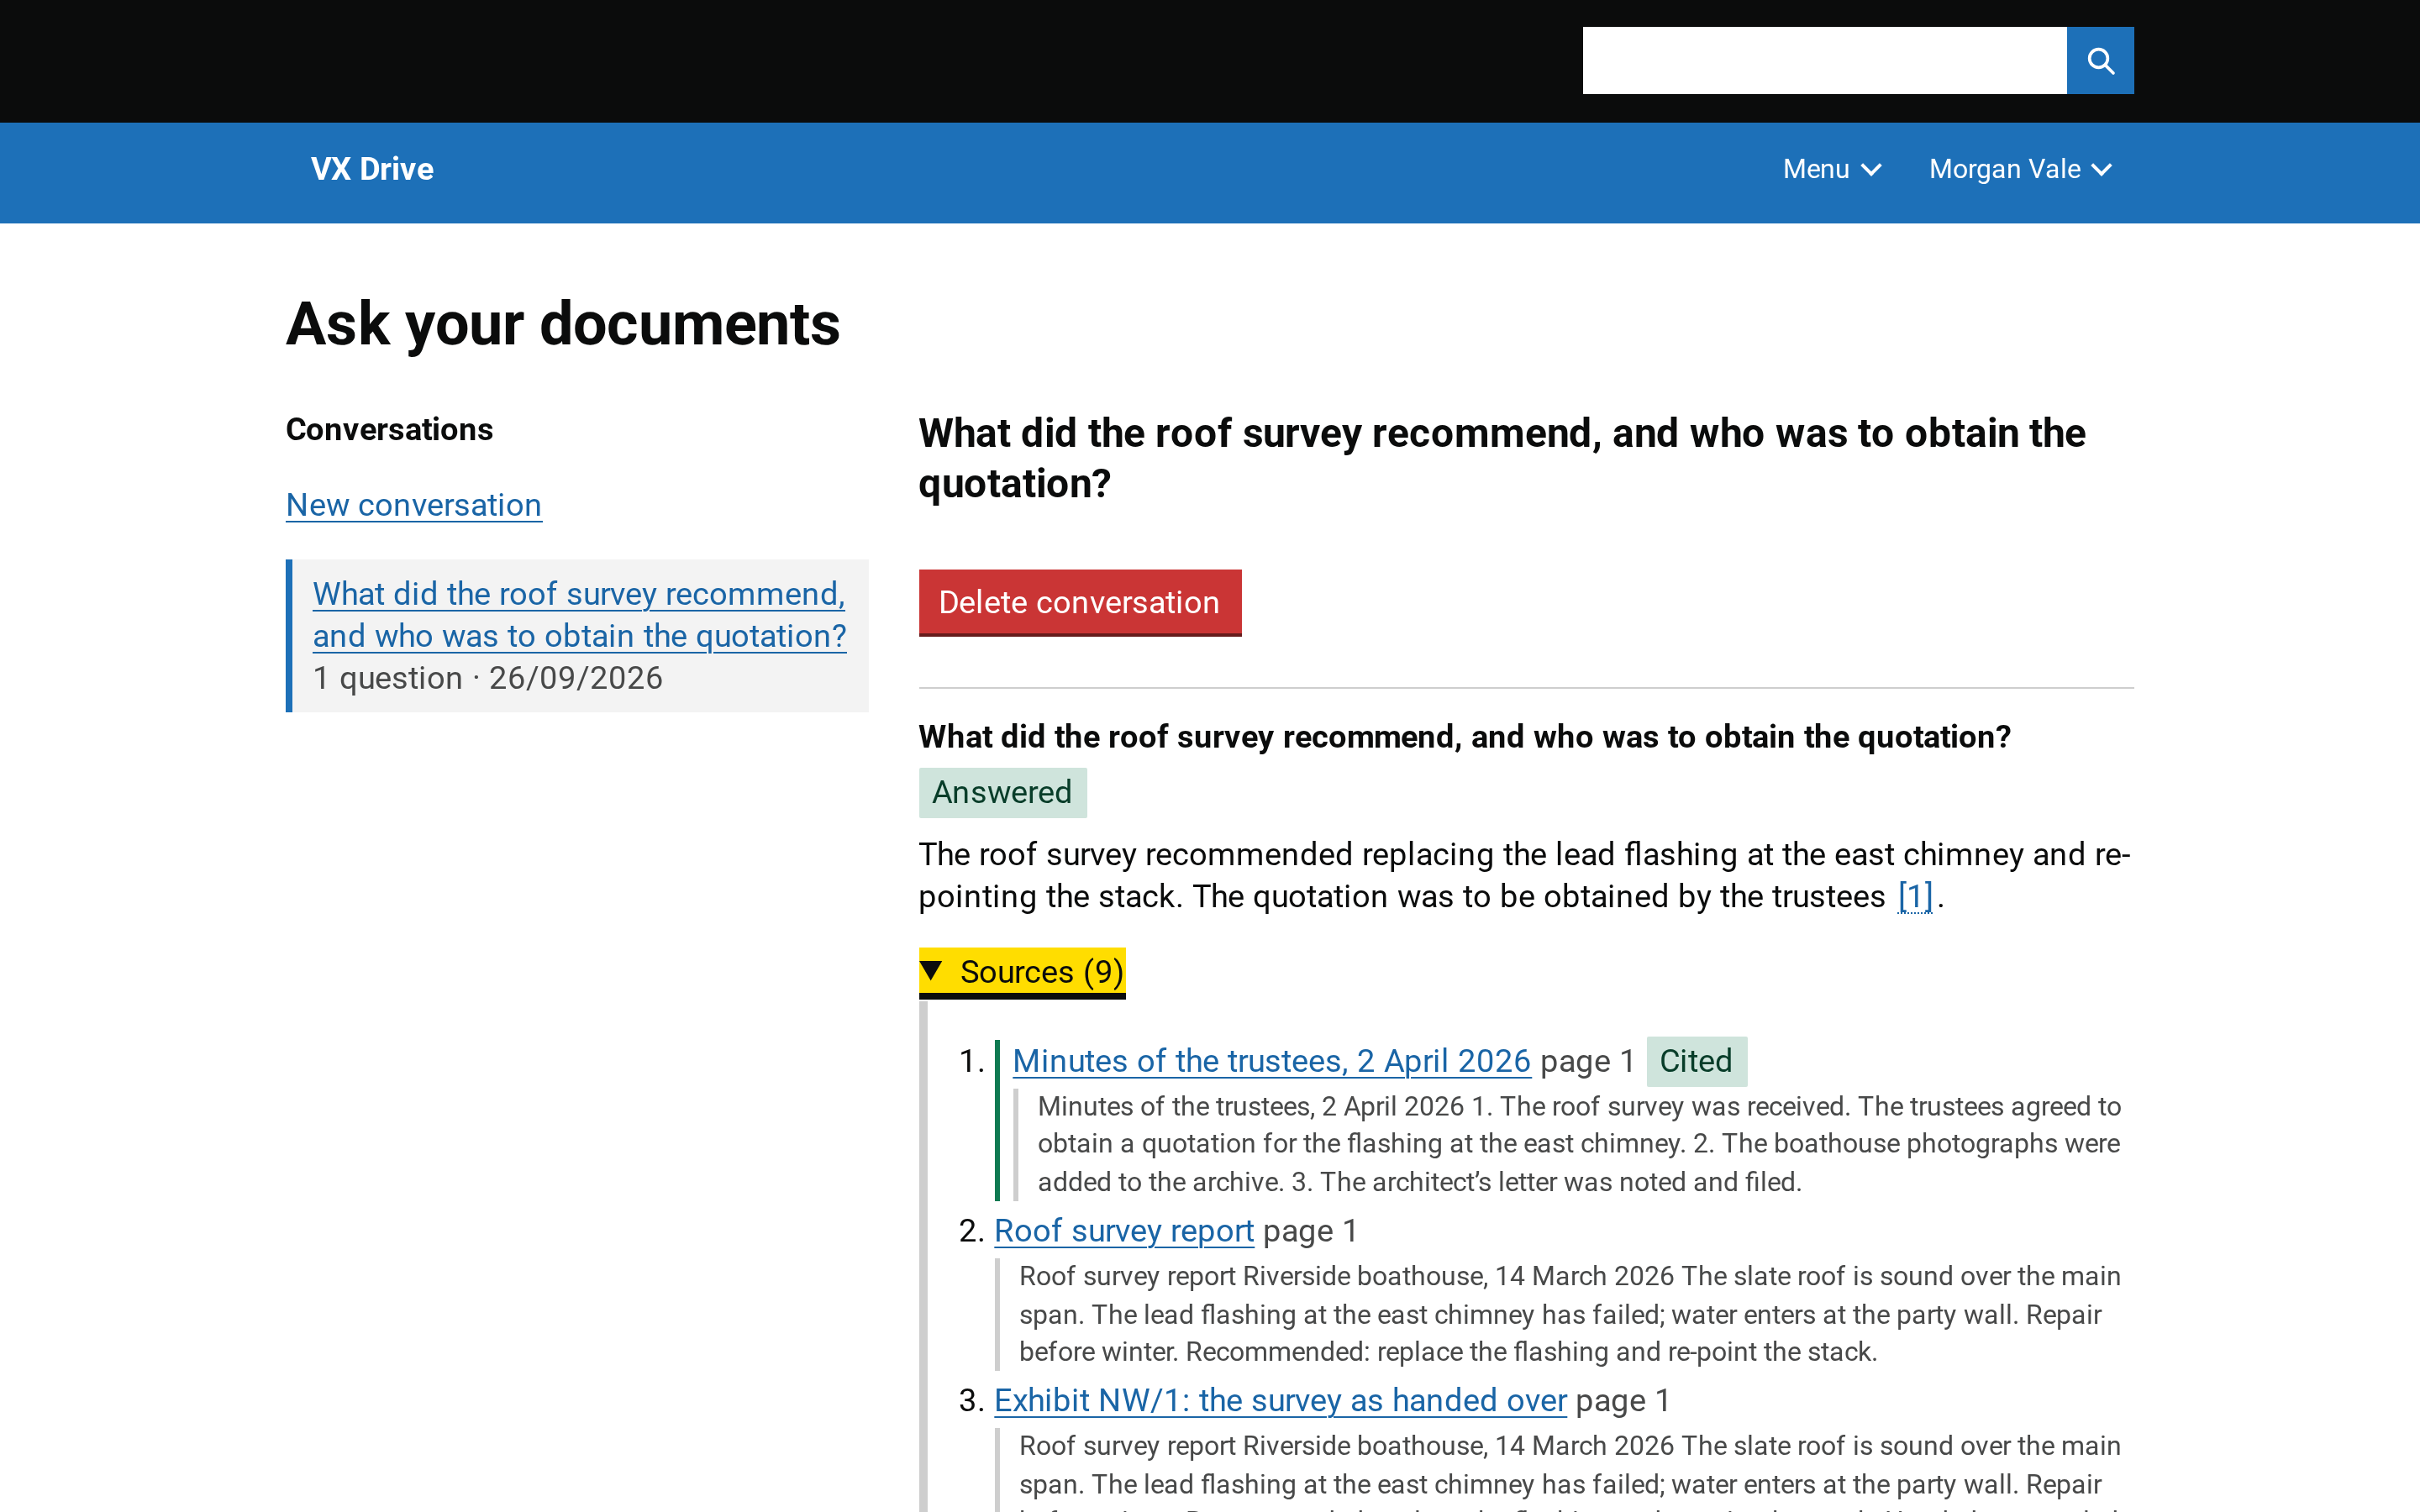Start a New conversation

pyautogui.click(x=414, y=505)
